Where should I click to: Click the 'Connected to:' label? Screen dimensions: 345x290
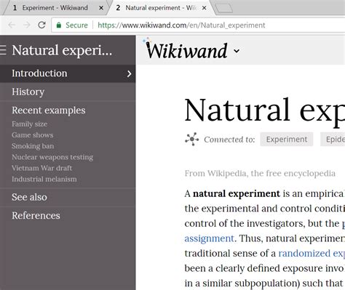[229, 140]
